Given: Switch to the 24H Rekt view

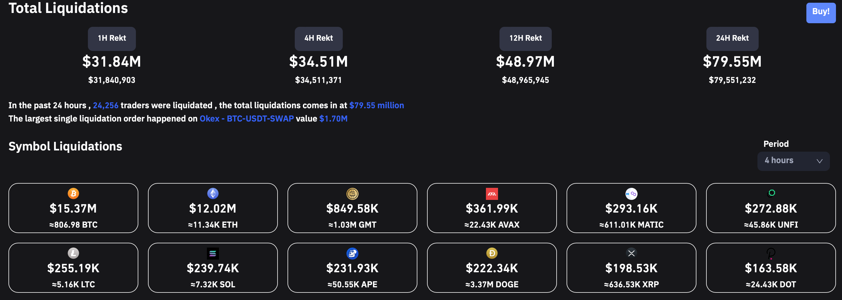Looking at the screenshot, I should pyautogui.click(x=732, y=38).
